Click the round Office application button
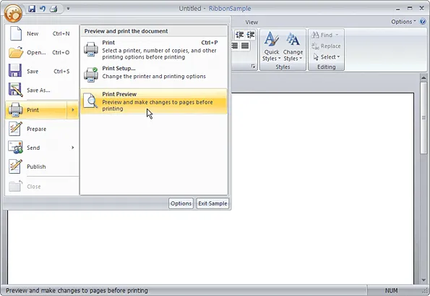This screenshot has width=430, height=296. point(13,12)
